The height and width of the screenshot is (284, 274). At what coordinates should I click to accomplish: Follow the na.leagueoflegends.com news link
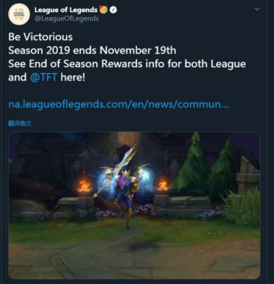click(x=119, y=104)
